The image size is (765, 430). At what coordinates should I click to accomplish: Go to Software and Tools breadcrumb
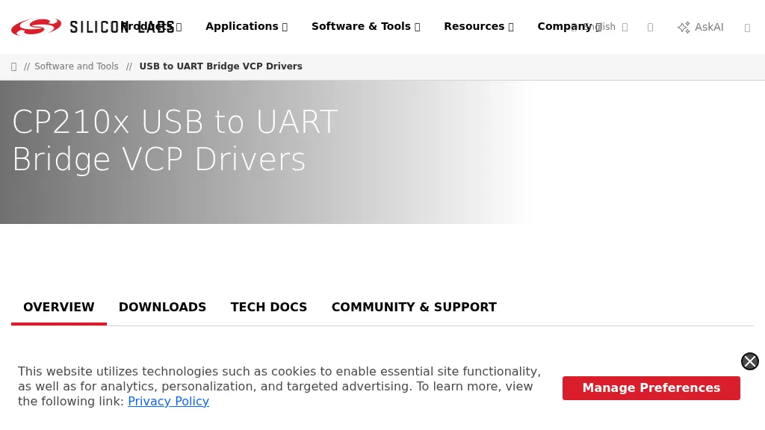tap(76, 66)
